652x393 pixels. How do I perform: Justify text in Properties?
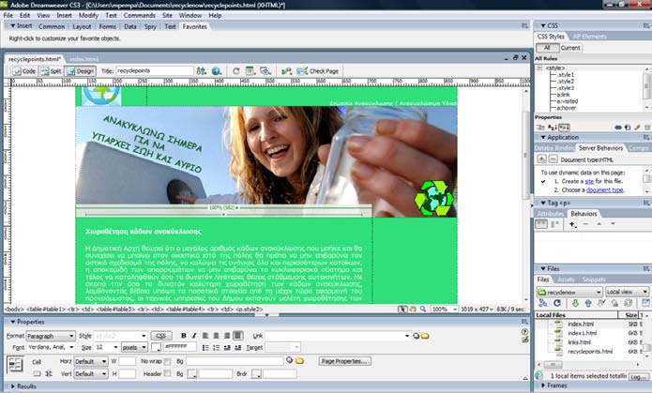pos(238,336)
